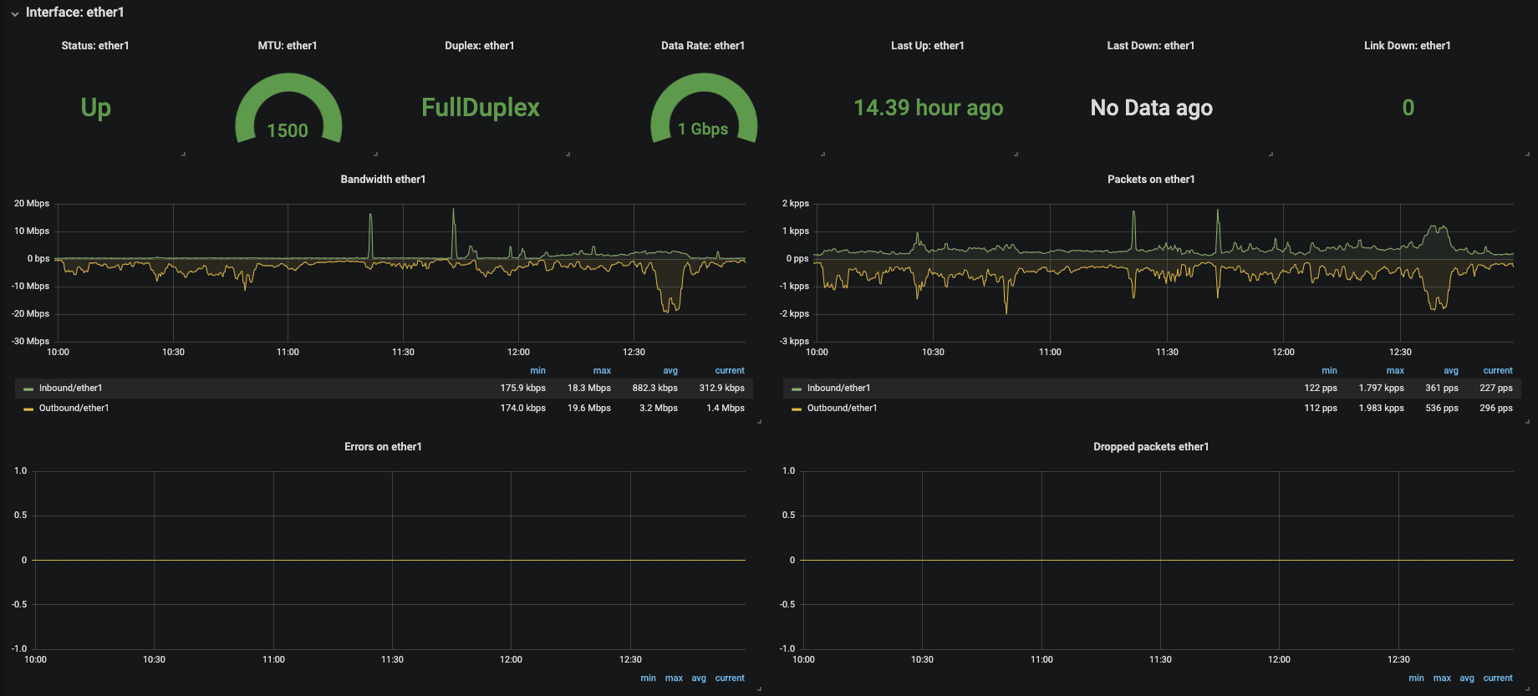
Task: Click Outbound min value "174.0 kbps"
Action: tap(523, 408)
